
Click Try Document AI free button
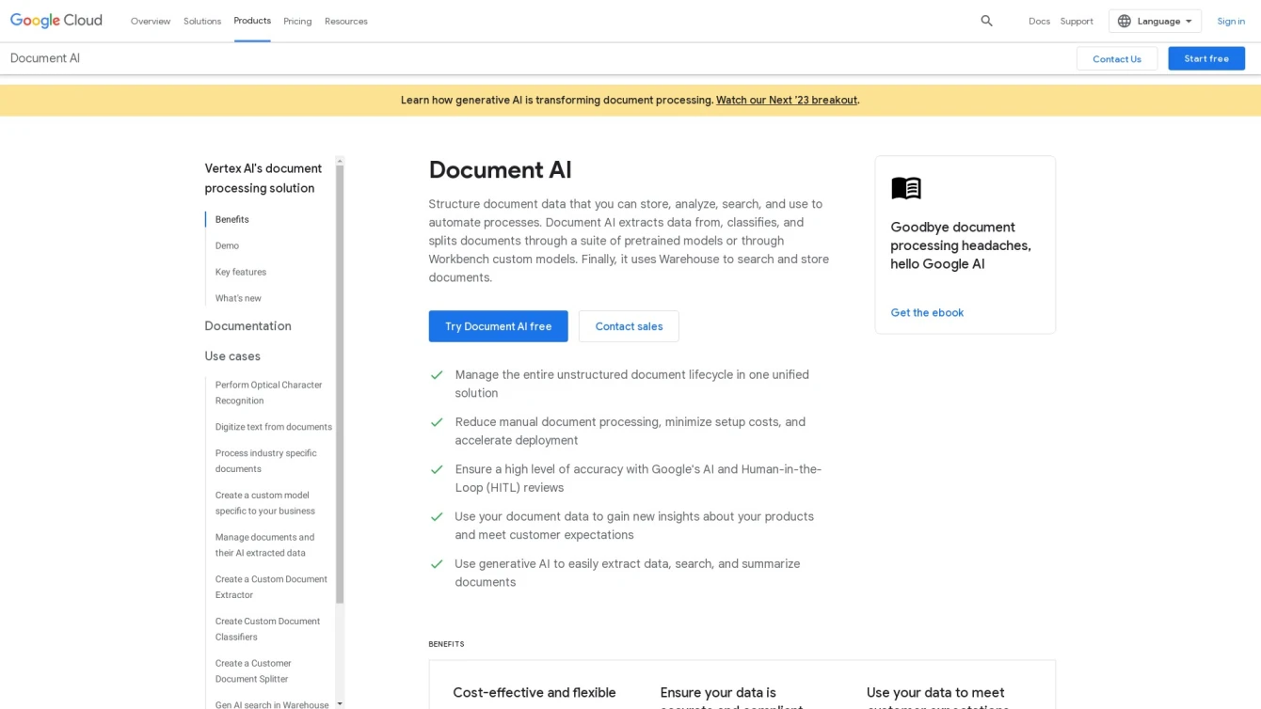[x=498, y=326]
